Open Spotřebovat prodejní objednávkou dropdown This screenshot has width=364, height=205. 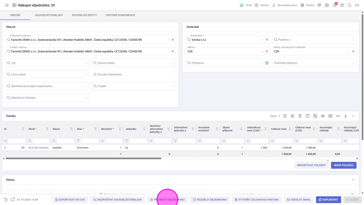coord(47,86)
